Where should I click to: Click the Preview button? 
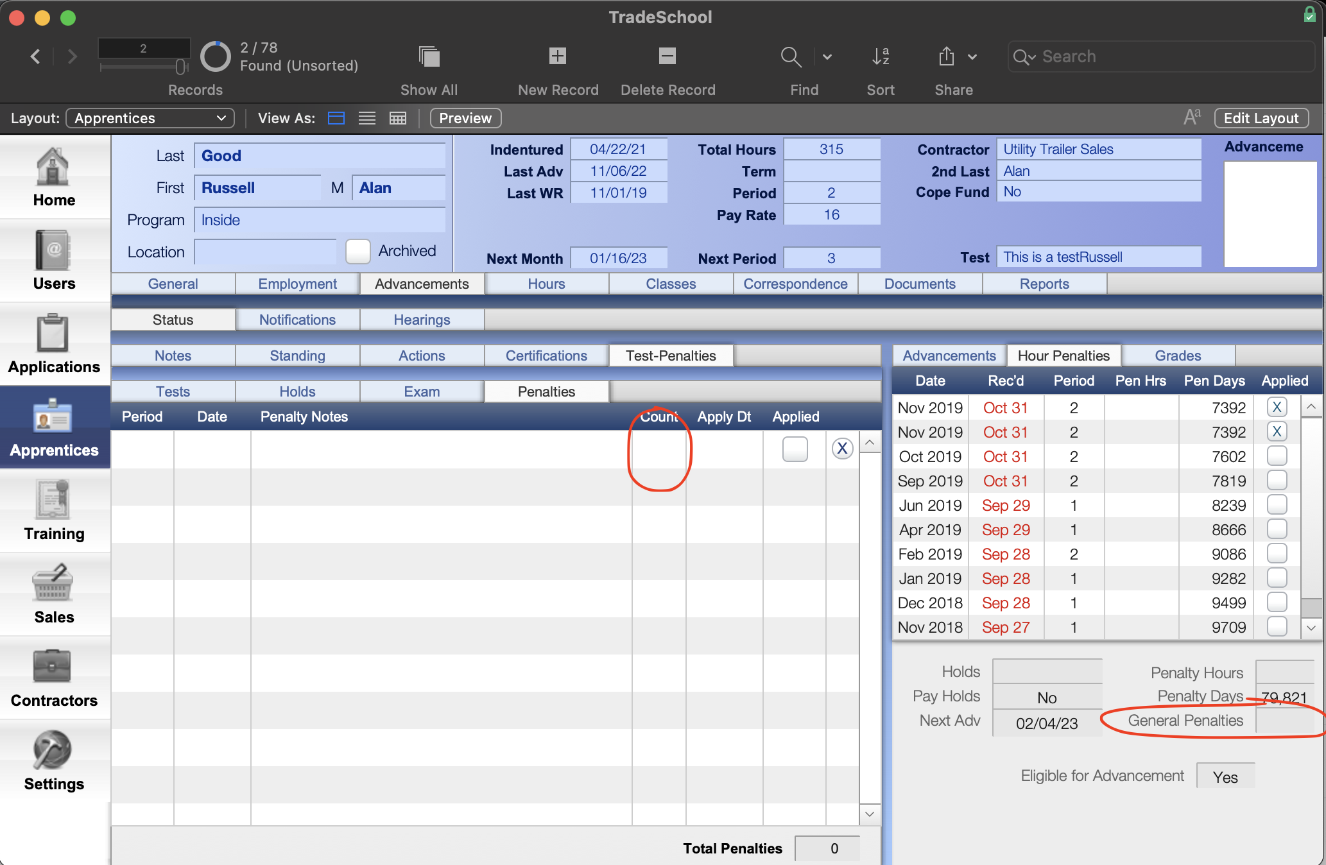click(x=465, y=118)
